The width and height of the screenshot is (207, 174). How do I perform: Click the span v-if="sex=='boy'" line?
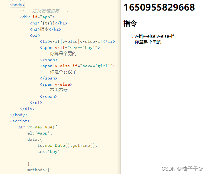pyautogui.click(x=70, y=48)
